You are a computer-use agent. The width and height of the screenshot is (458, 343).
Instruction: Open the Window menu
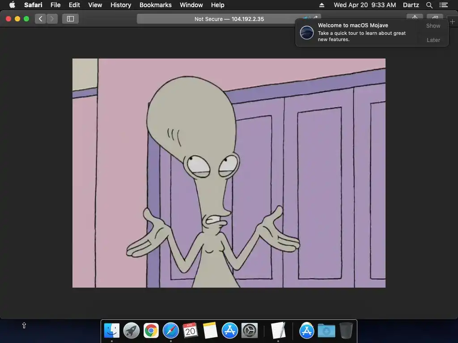(191, 5)
